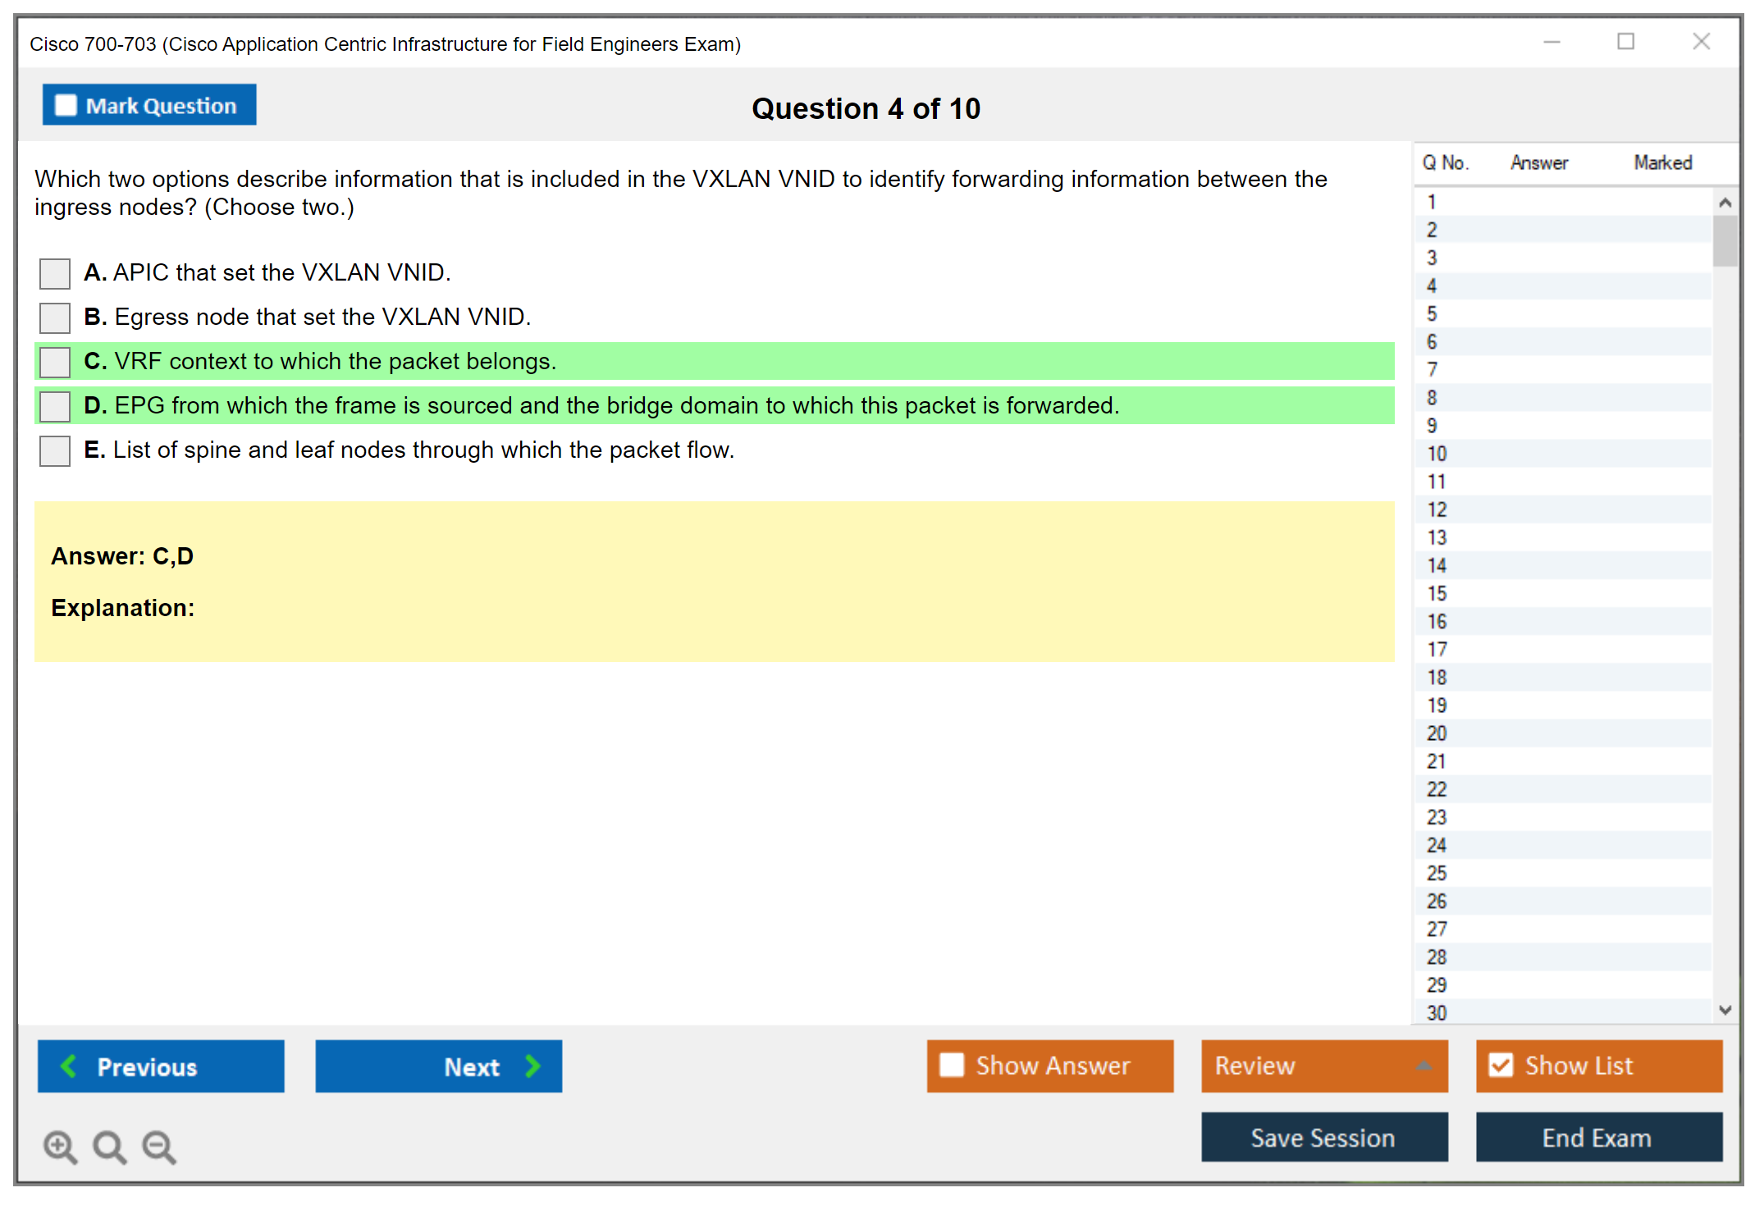Jump to question 10 in the list
Viewport: 1764px width, 1206px height.
coord(1437,454)
